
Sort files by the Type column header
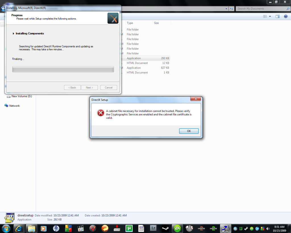[139, 23]
